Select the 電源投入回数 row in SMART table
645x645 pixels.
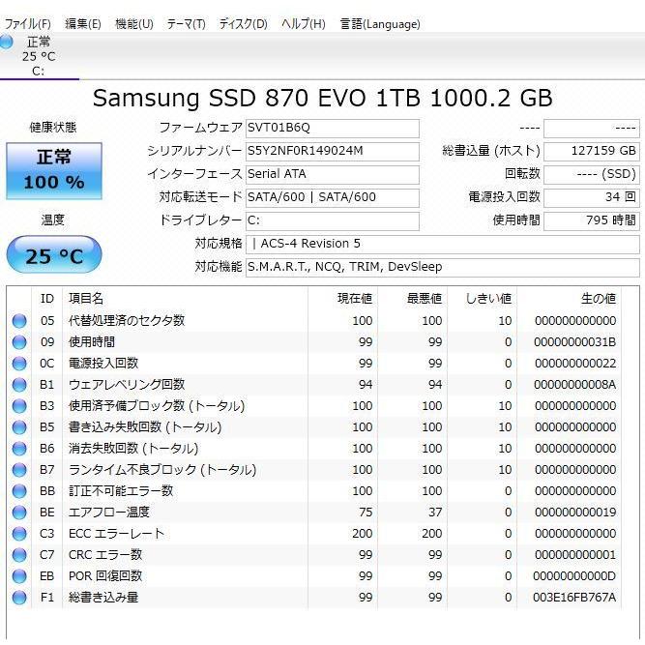pyautogui.click(x=314, y=364)
